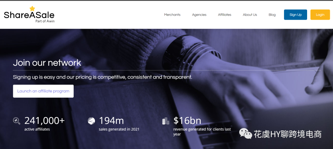Select the 194m sales statistic
Screen dimensions: 333x149
(x=111, y=120)
